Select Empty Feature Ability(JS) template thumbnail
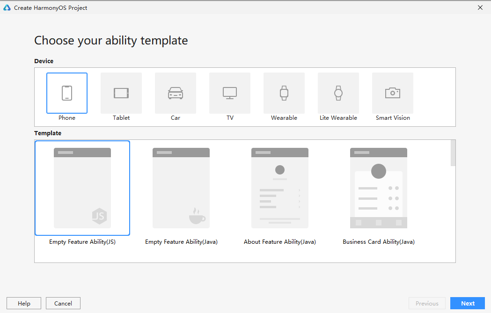 [x=82, y=188]
